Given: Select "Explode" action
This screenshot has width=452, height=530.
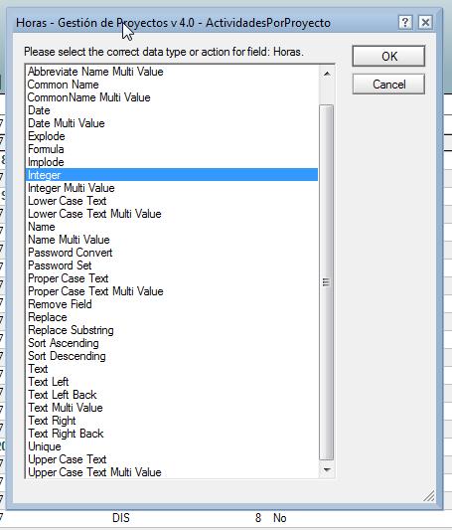Looking at the screenshot, I should pos(47,136).
